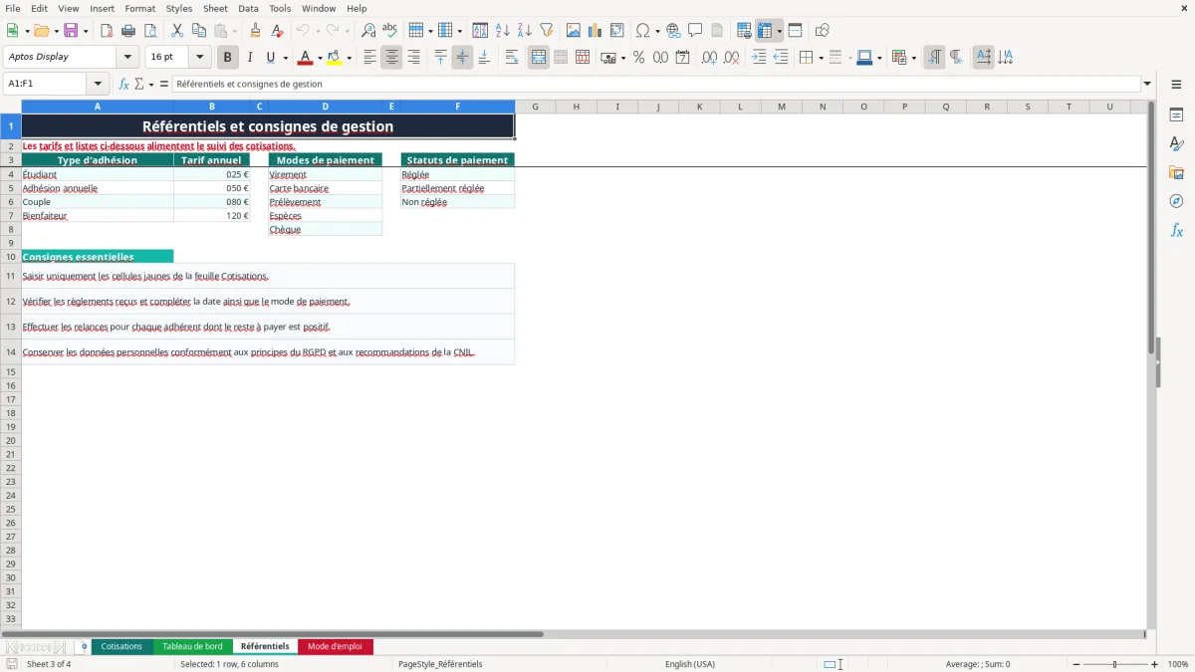Open the background color dropdown arrow
The image size is (1195, 672).
click(349, 58)
